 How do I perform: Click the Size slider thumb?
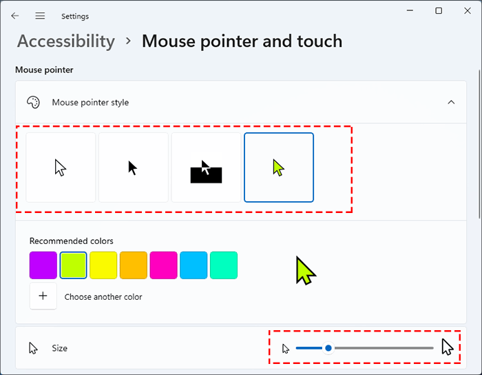(328, 348)
